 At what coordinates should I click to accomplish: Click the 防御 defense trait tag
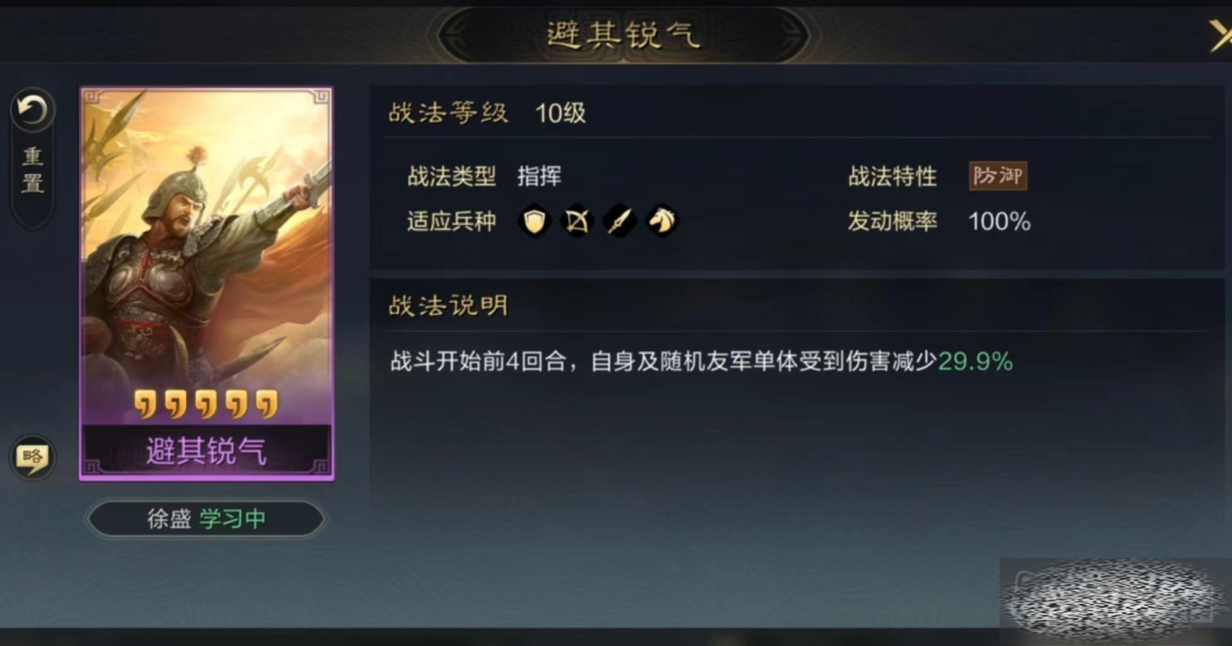[x=998, y=176]
